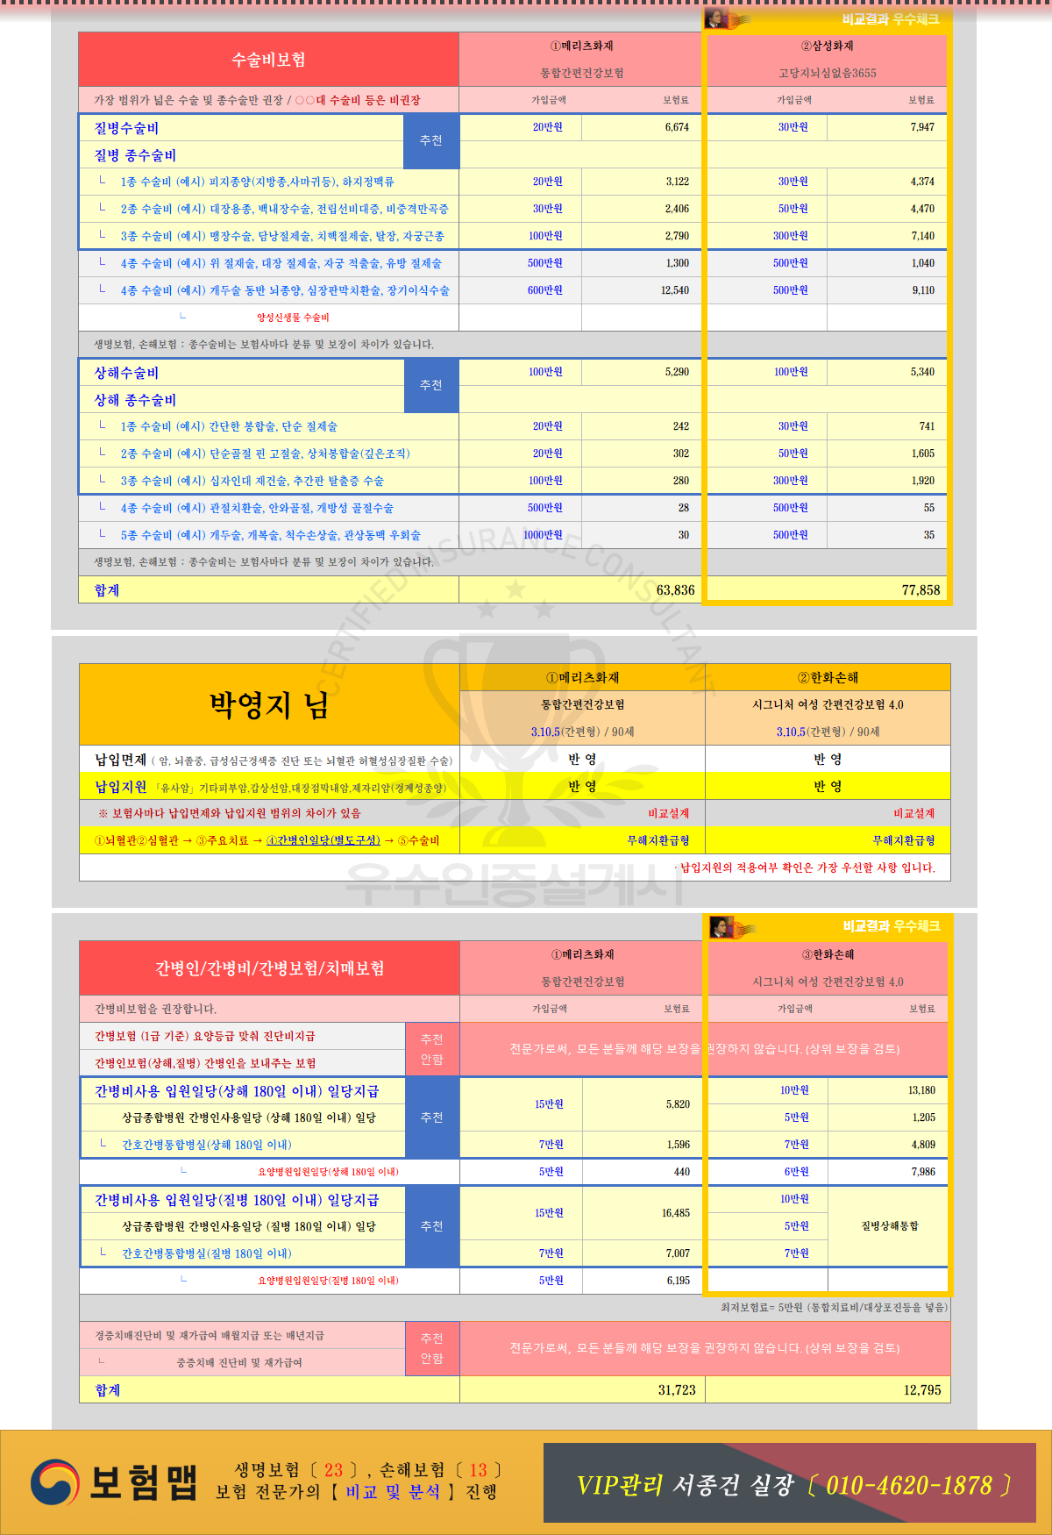Click the 질병수술비 row label
The height and width of the screenshot is (1535, 1052).
(126, 128)
